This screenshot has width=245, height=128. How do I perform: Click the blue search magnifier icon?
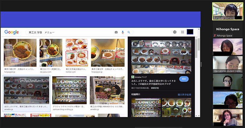point(129,32)
